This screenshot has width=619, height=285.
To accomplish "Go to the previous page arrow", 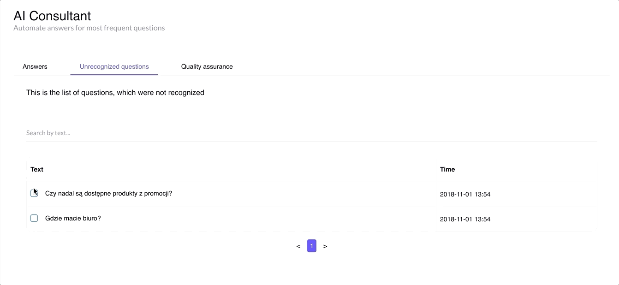I will 298,246.
